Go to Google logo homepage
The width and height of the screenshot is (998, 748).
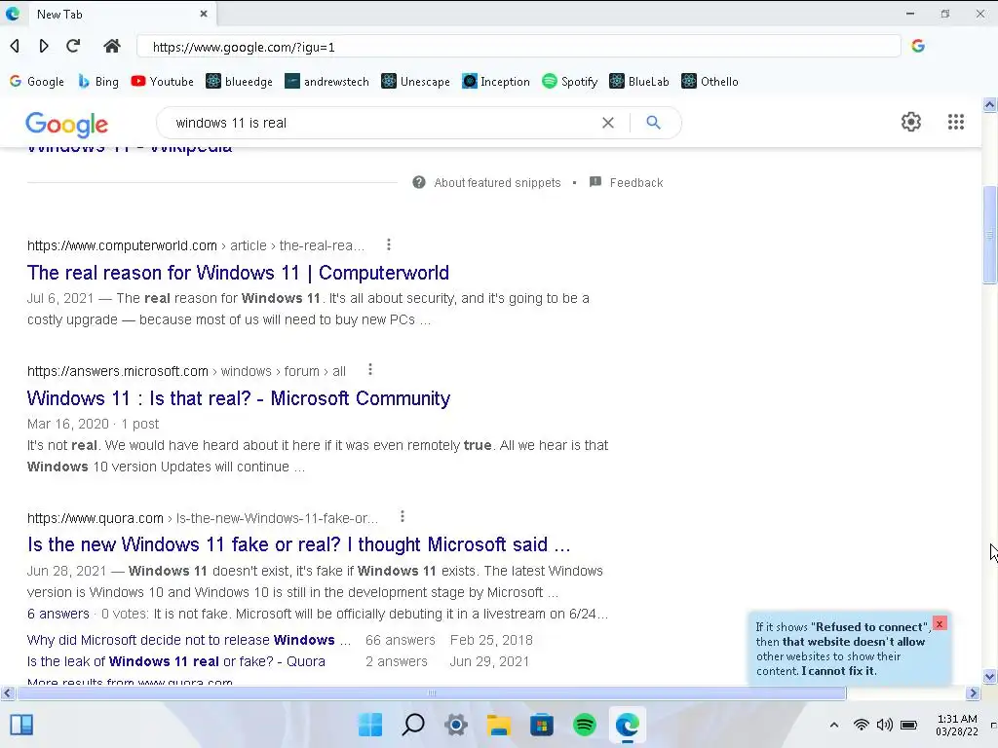[x=67, y=124]
